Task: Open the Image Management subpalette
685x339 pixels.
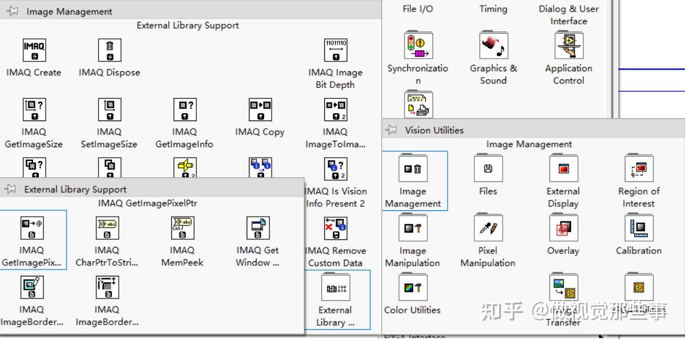Action: coord(412,169)
